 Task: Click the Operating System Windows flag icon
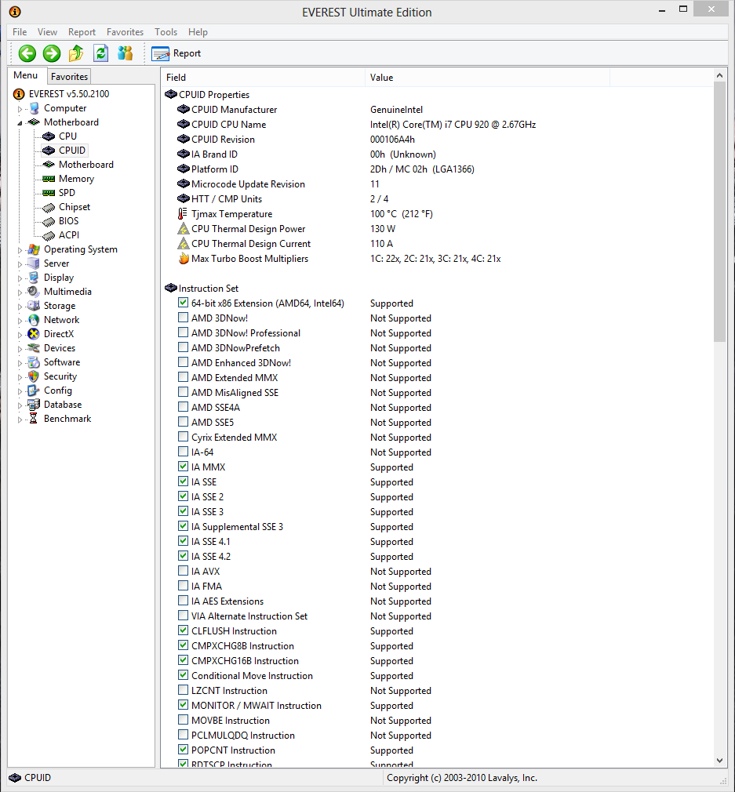pos(34,249)
